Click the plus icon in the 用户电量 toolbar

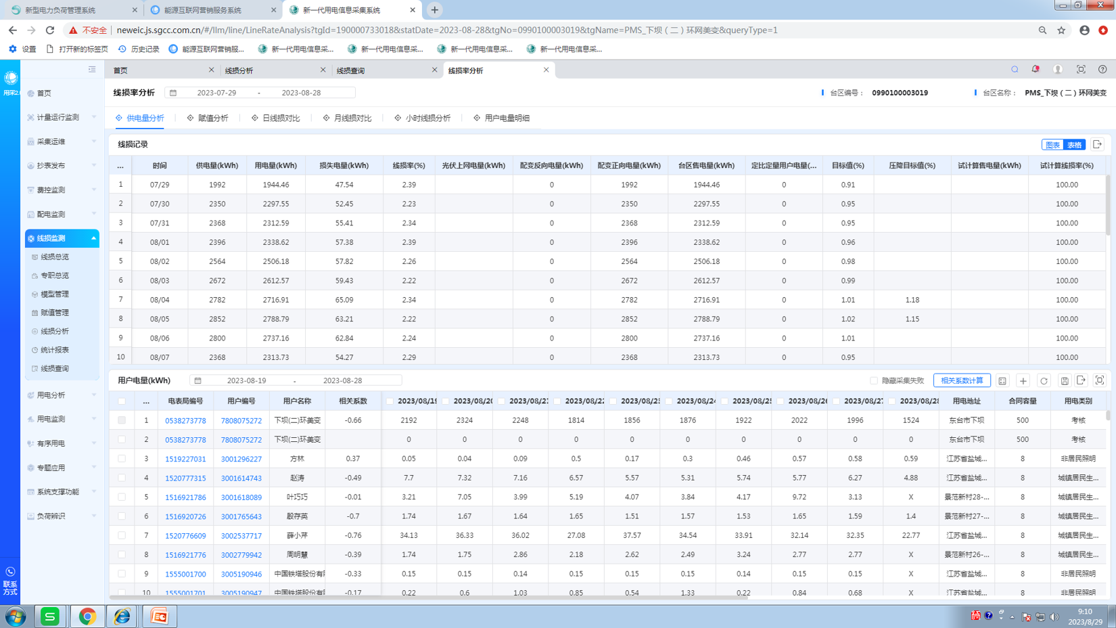click(1023, 381)
